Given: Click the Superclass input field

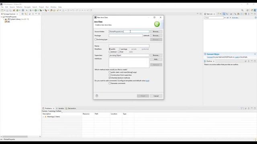Looking at the screenshot, I should [x=129, y=55].
